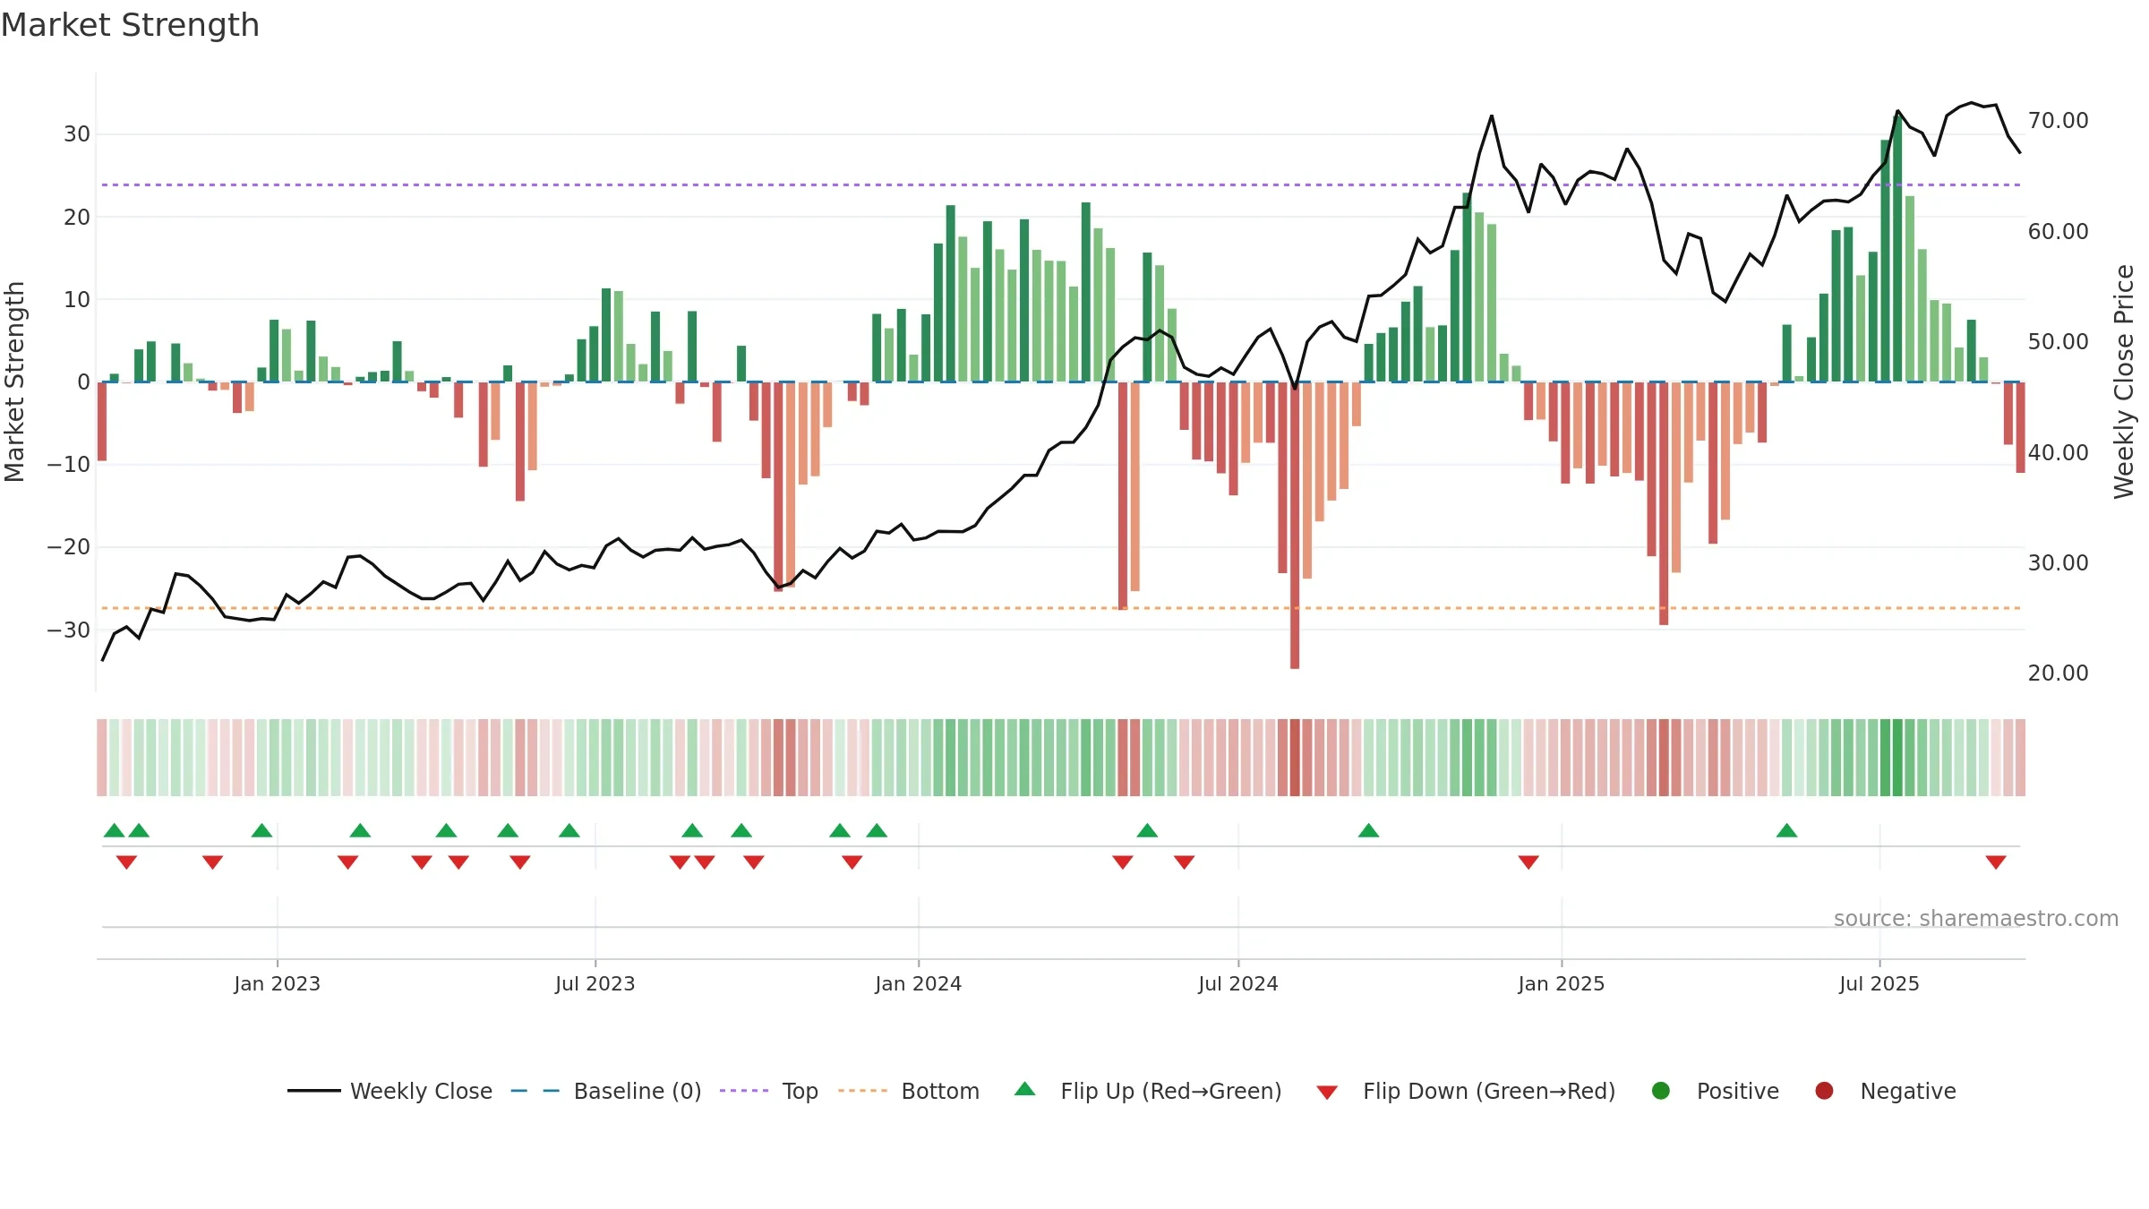Click the Market Strength chart title
The width and height of the screenshot is (2149, 1209).
click(131, 25)
